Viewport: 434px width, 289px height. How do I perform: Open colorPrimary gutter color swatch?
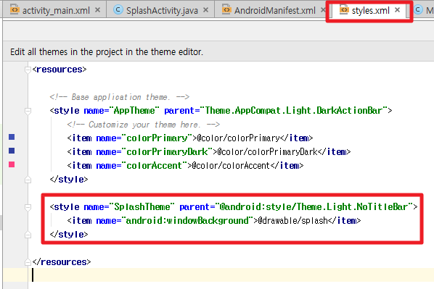[12, 137]
